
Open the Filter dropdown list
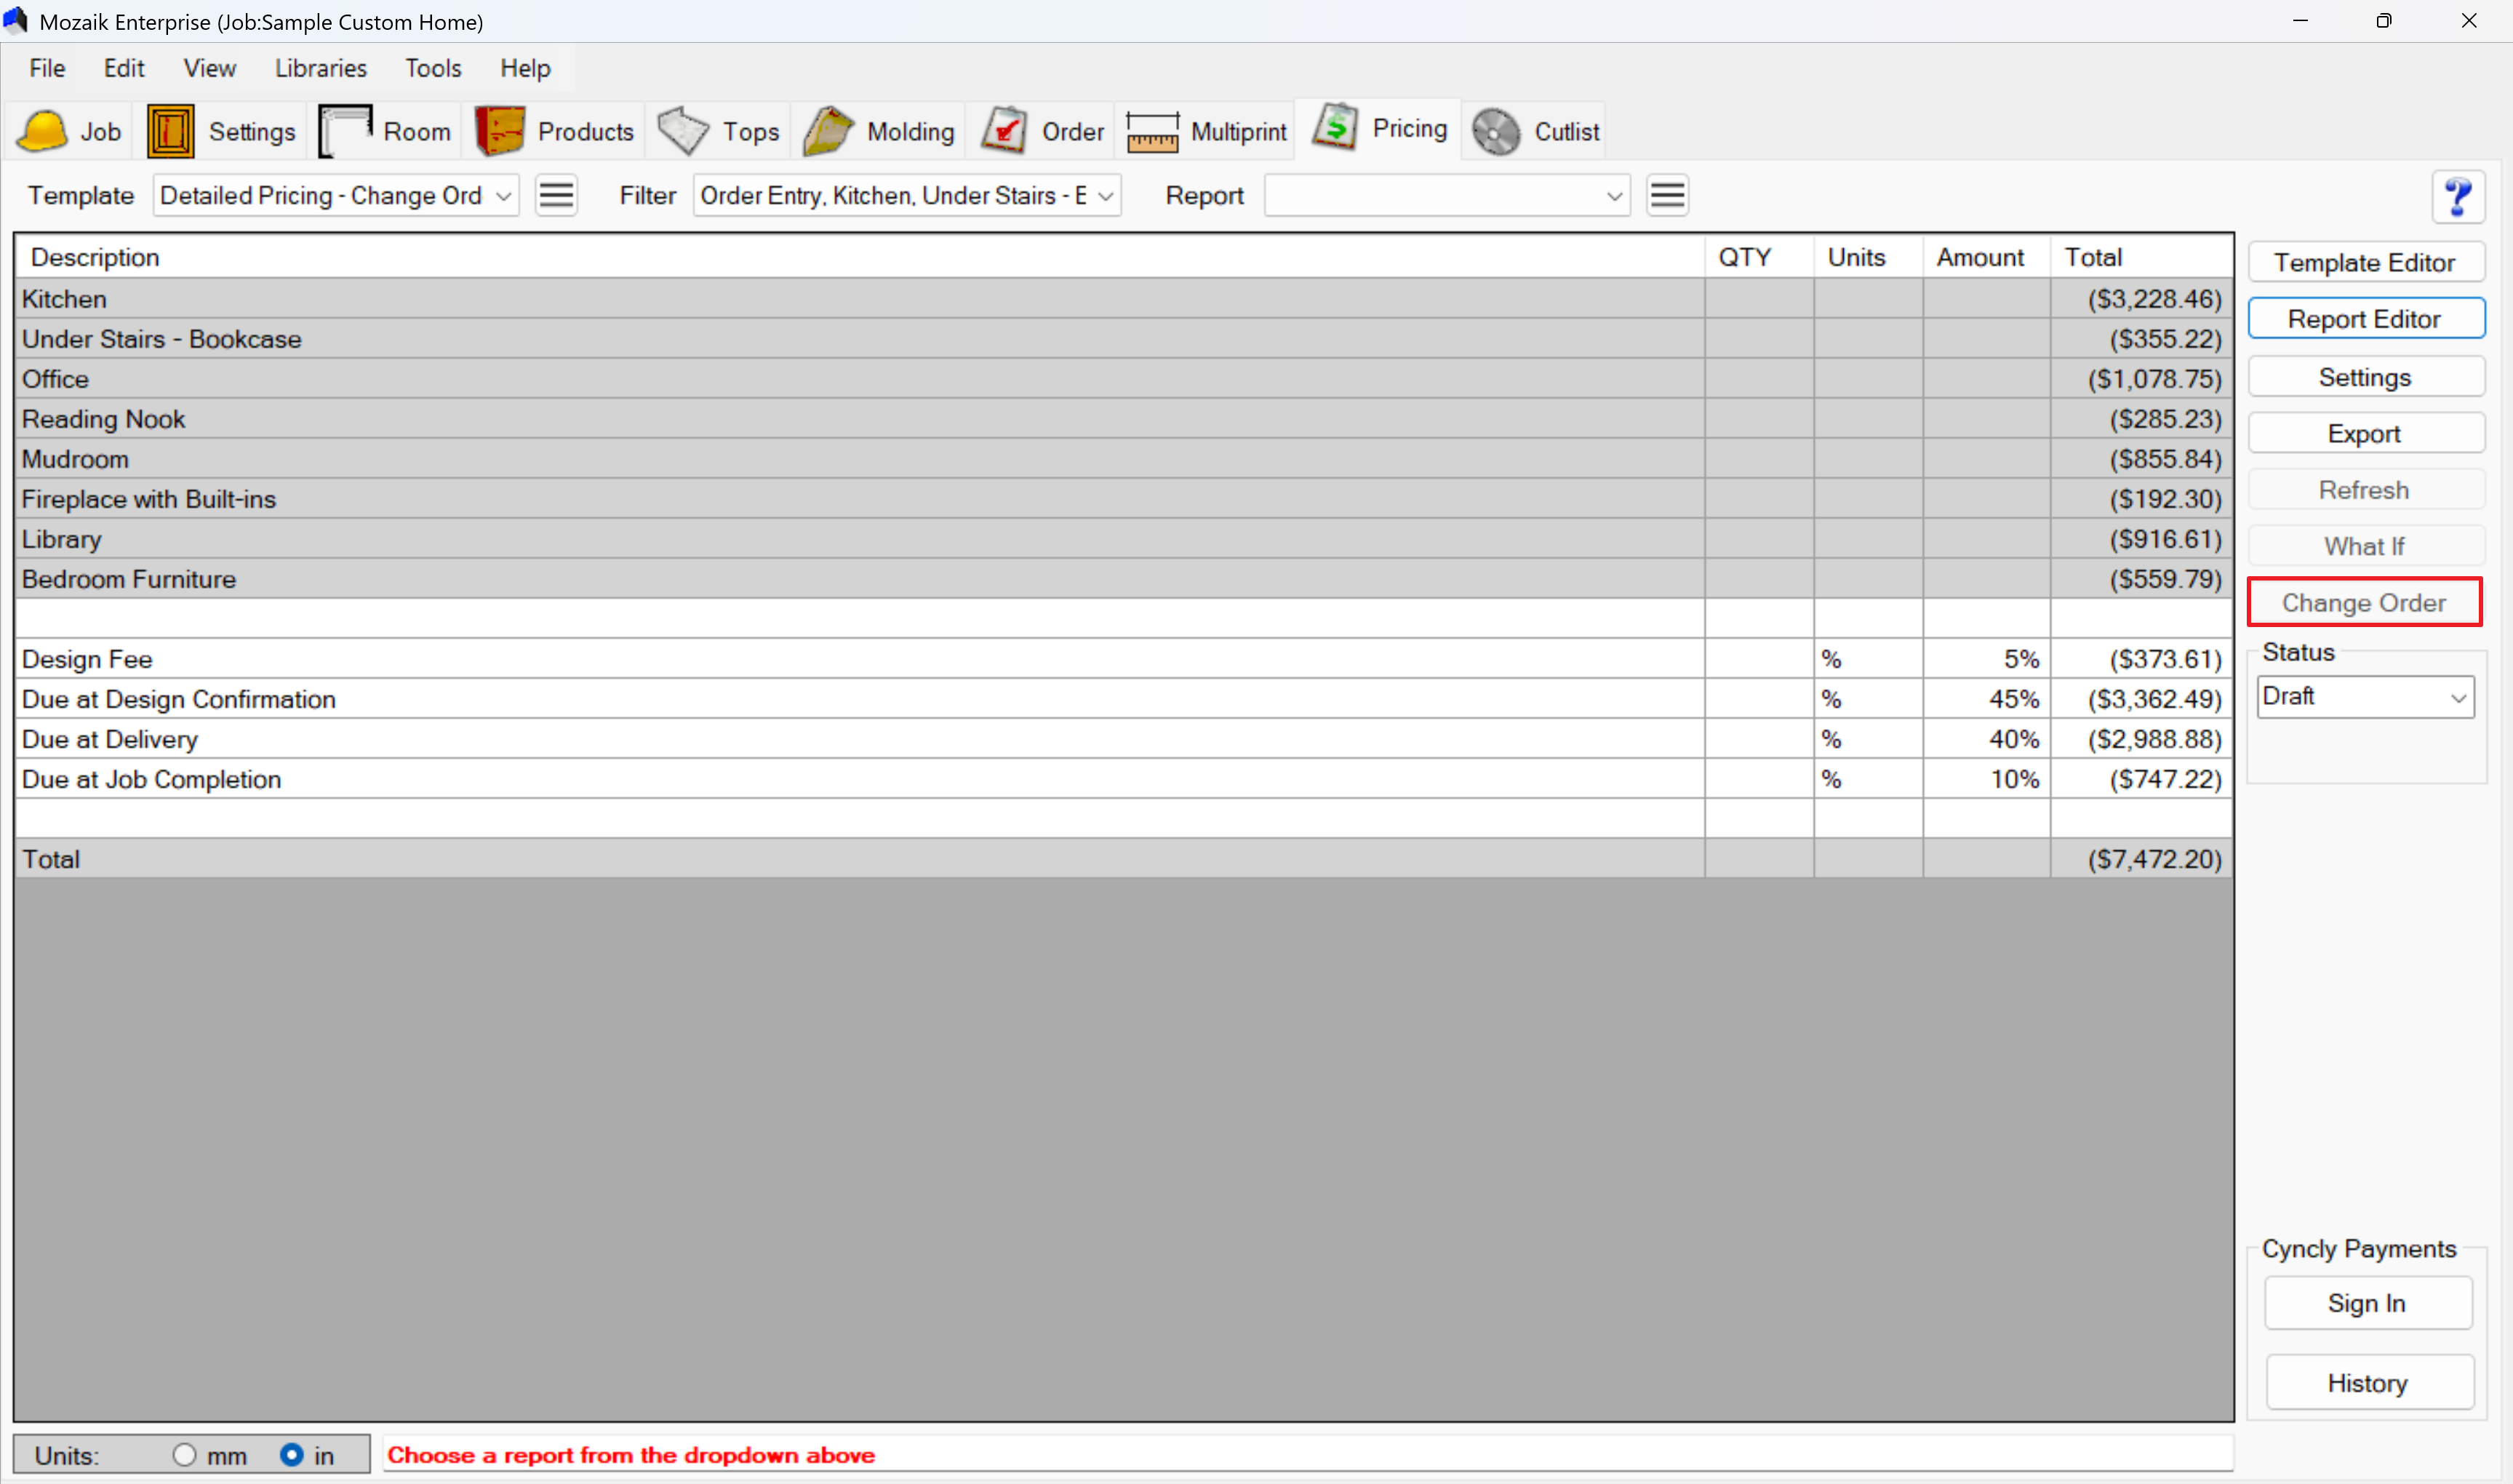[1106, 196]
